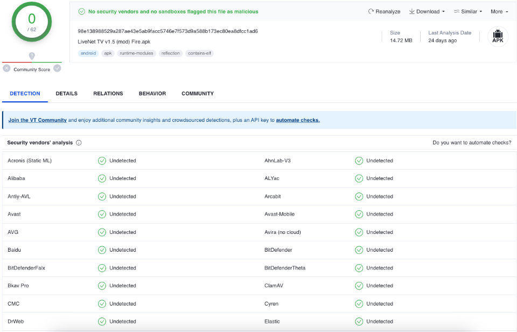Select the android tag

(x=88, y=53)
